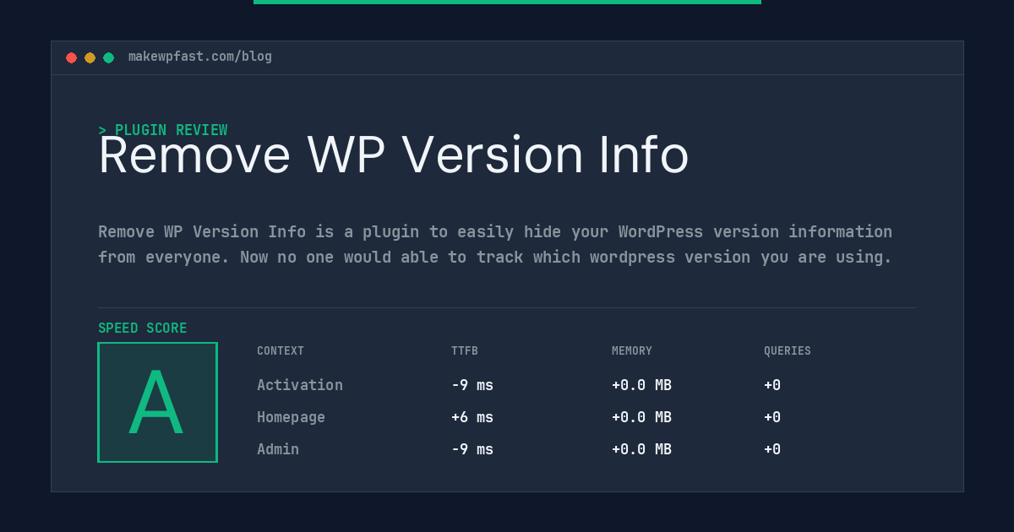This screenshot has width=1014, height=532.
Task: Click the grade A score box
Action: click(157, 402)
